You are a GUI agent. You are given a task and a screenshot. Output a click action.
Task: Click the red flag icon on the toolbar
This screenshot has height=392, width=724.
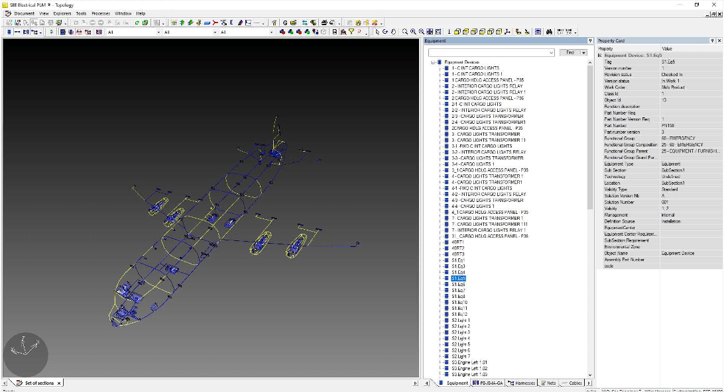pyautogui.click(x=360, y=31)
